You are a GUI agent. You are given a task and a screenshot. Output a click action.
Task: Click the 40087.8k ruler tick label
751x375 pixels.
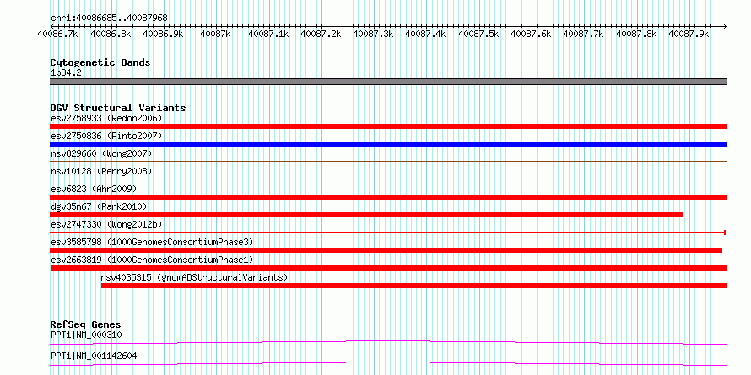click(636, 34)
